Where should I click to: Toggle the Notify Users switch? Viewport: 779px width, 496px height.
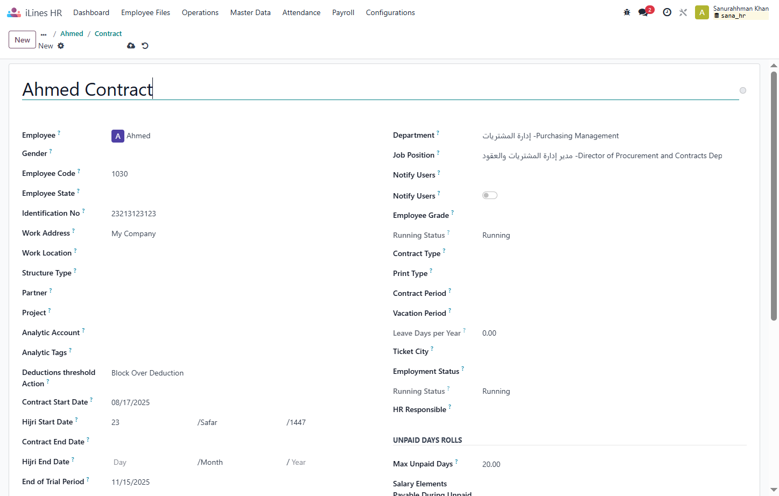pos(490,195)
